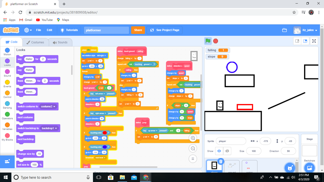Screen dimensions: 324x182
Task: Click the project title field platformer
Action: [106, 30]
